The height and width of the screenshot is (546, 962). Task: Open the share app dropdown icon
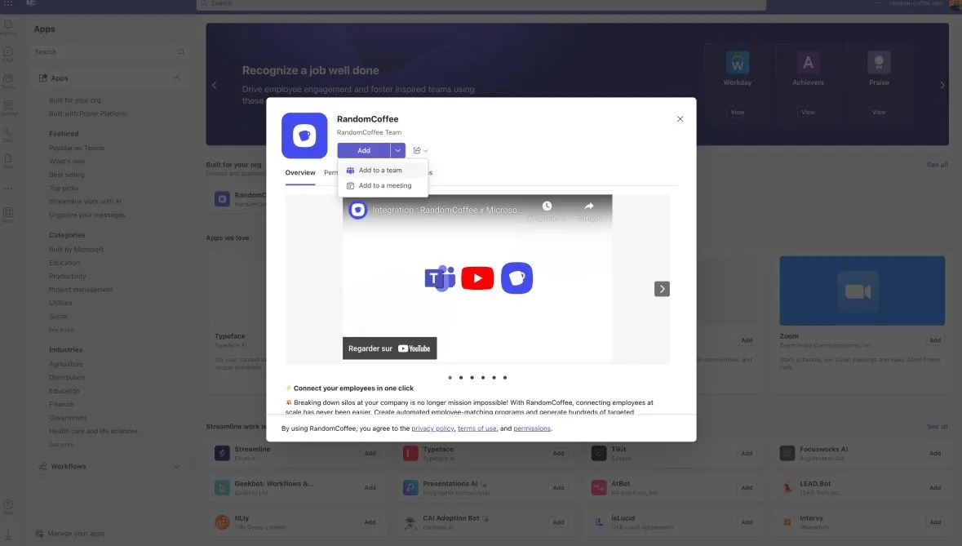coord(420,150)
